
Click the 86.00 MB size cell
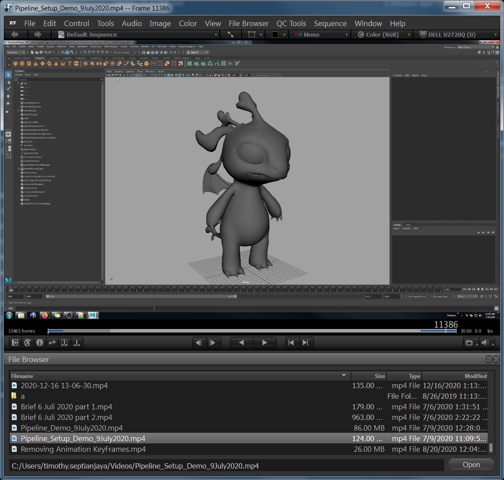point(369,428)
